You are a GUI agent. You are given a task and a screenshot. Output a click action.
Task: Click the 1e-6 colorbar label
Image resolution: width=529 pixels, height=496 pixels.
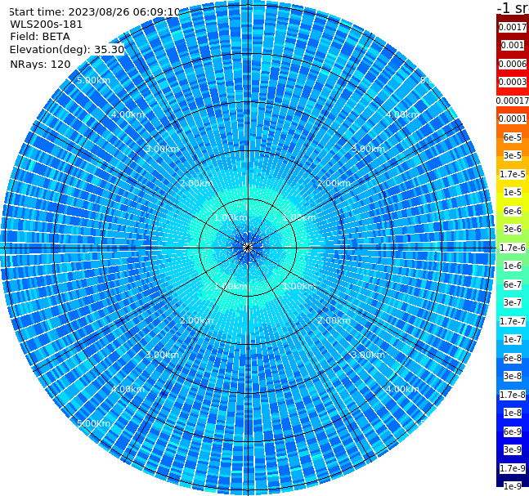tap(513, 266)
